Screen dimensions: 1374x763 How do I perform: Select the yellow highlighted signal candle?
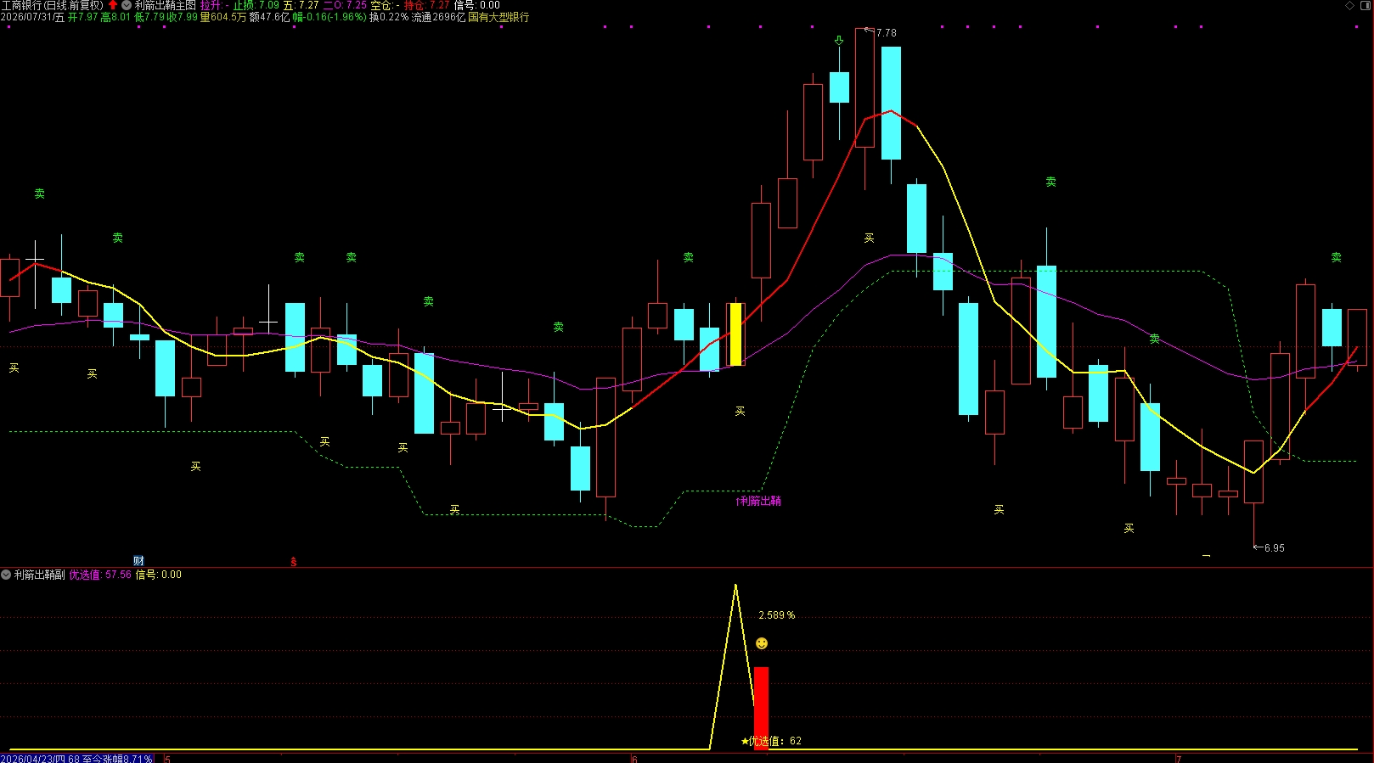pyautogui.click(x=735, y=334)
